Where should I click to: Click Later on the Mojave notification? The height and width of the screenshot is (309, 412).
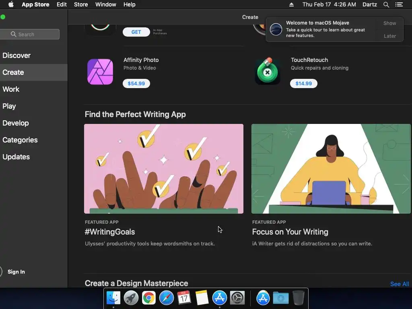pos(389,36)
